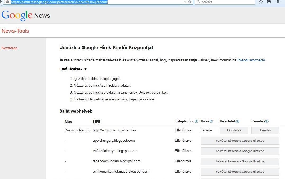The width and height of the screenshot is (285, 179).
Task: Open Kezdőlap in the left sidebar
Action: coord(10,48)
